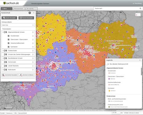143x115 pixels.
Task: Expand Förderschulen group
Action: 3,51
